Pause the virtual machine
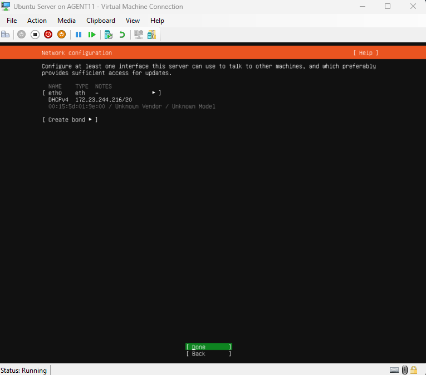 (x=79, y=35)
